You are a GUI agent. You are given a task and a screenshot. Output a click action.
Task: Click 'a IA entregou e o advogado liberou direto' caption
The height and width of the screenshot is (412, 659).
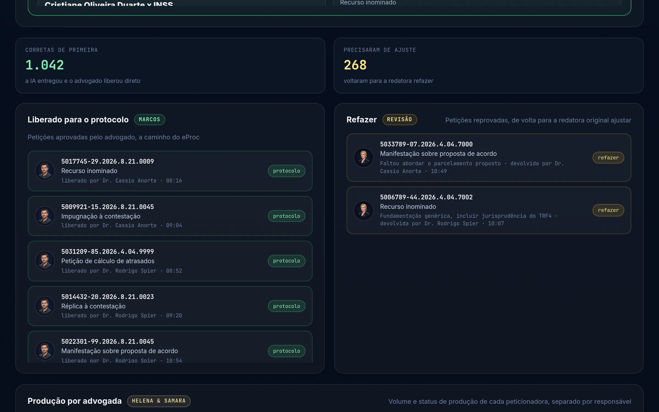coord(83,81)
